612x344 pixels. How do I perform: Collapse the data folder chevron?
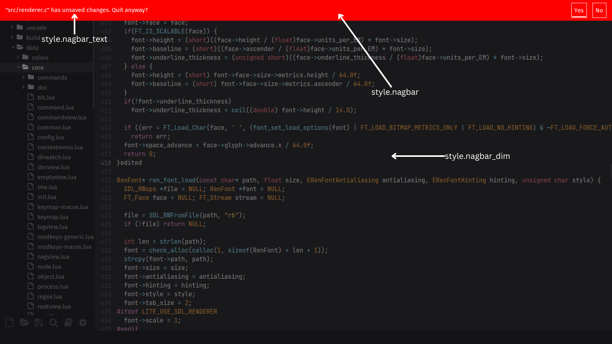tap(13, 47)
